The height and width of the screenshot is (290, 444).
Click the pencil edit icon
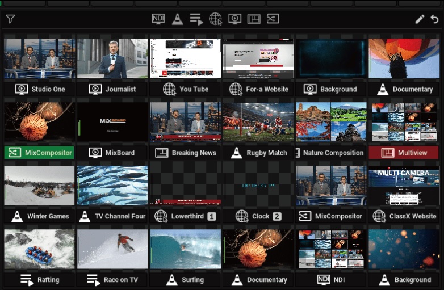pos(420,19)
